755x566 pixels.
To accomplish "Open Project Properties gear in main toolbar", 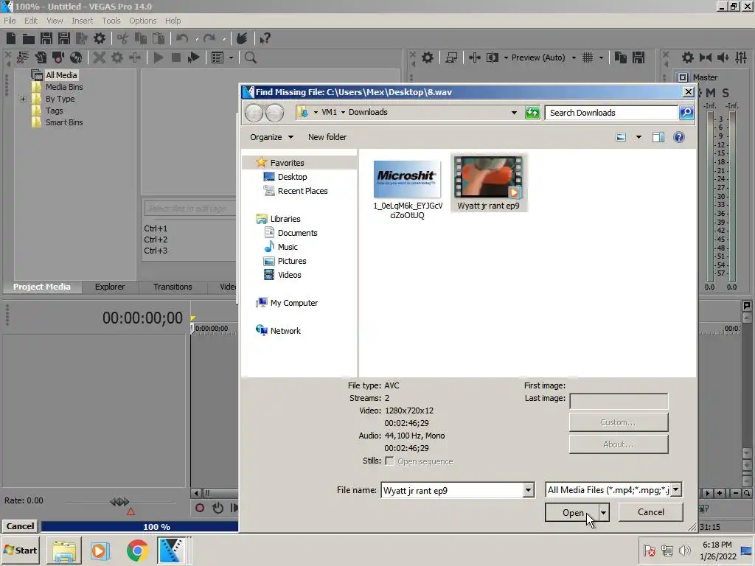I will click(x=100, y=38).
